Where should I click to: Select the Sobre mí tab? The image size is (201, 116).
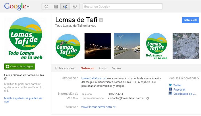click(x=88, y=68)
